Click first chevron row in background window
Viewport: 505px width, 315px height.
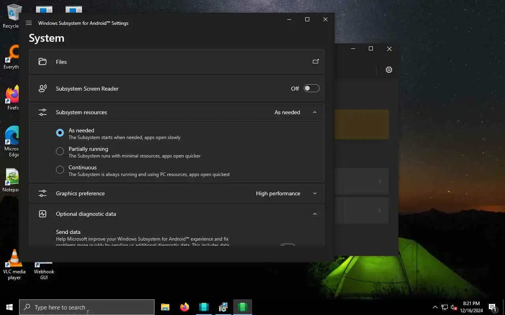pos(361,181)
